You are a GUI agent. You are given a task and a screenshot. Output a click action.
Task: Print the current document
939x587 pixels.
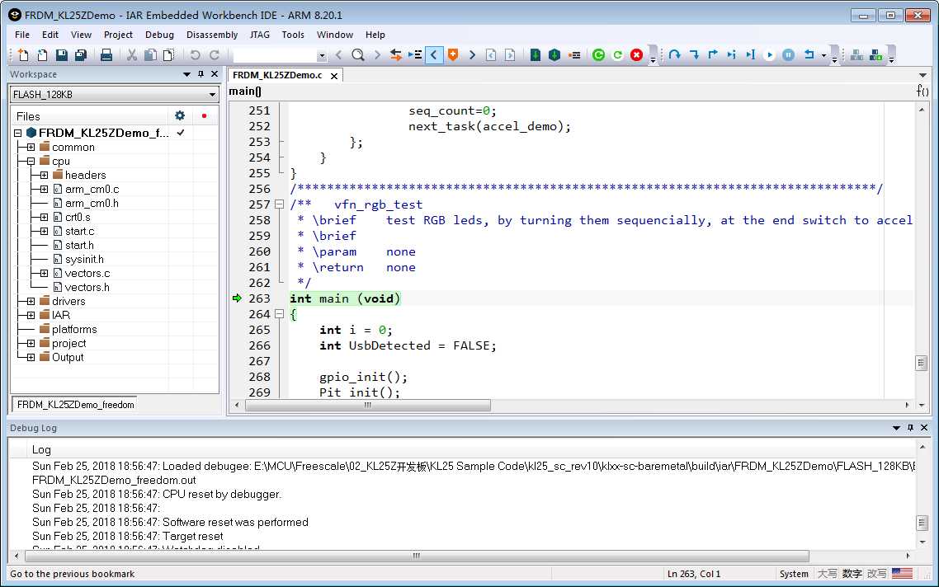106,55
